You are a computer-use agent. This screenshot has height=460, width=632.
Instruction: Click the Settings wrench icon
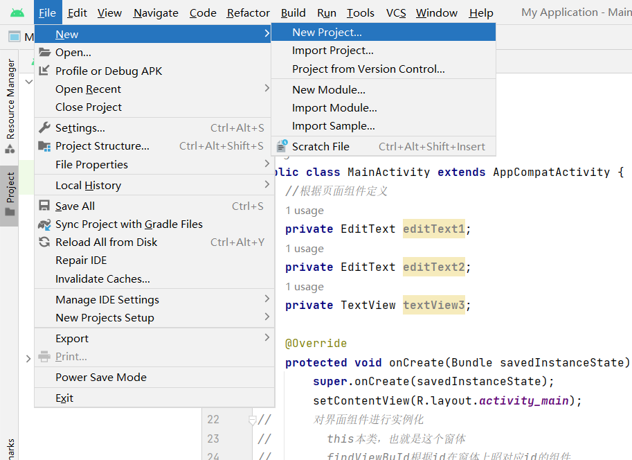(45, 127)
